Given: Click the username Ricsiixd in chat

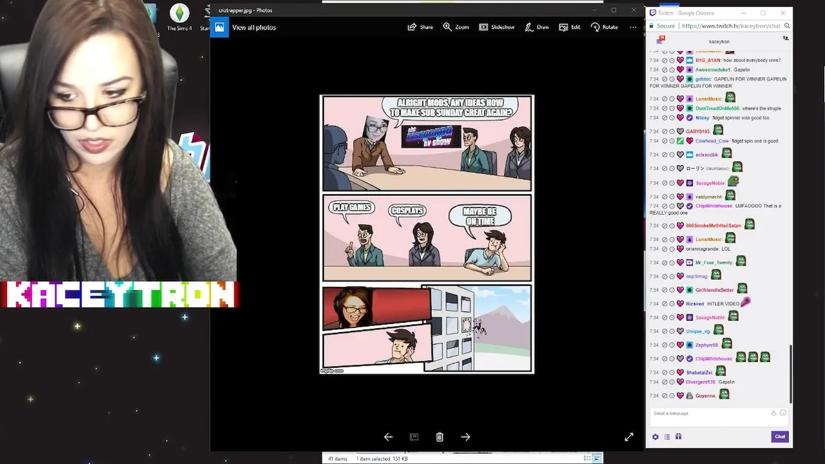Looking at the screenshot, I should click(695, 304).
